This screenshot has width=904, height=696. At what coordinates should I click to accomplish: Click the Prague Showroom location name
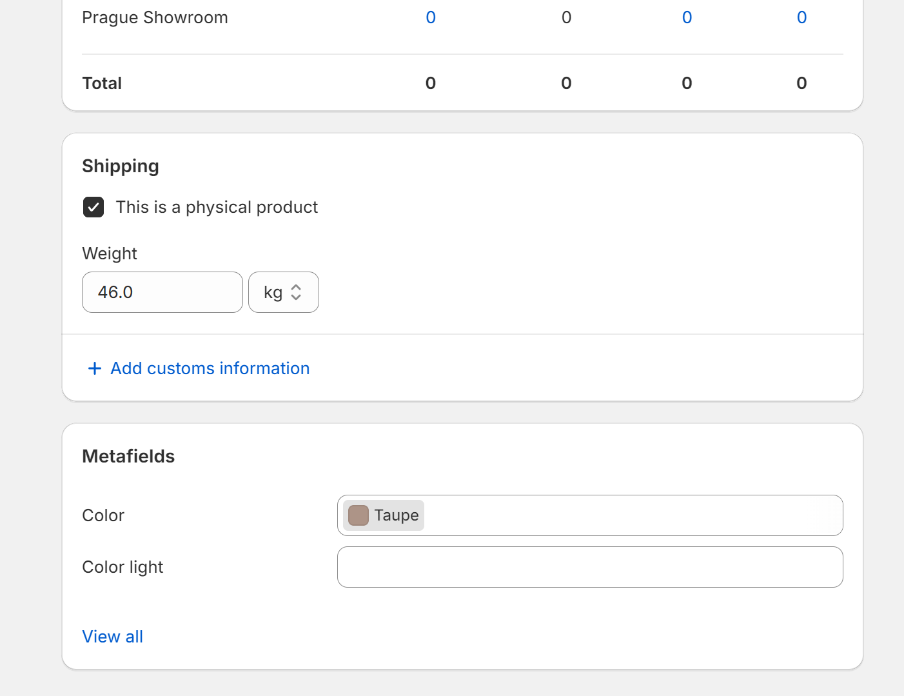tap(155, 17)
